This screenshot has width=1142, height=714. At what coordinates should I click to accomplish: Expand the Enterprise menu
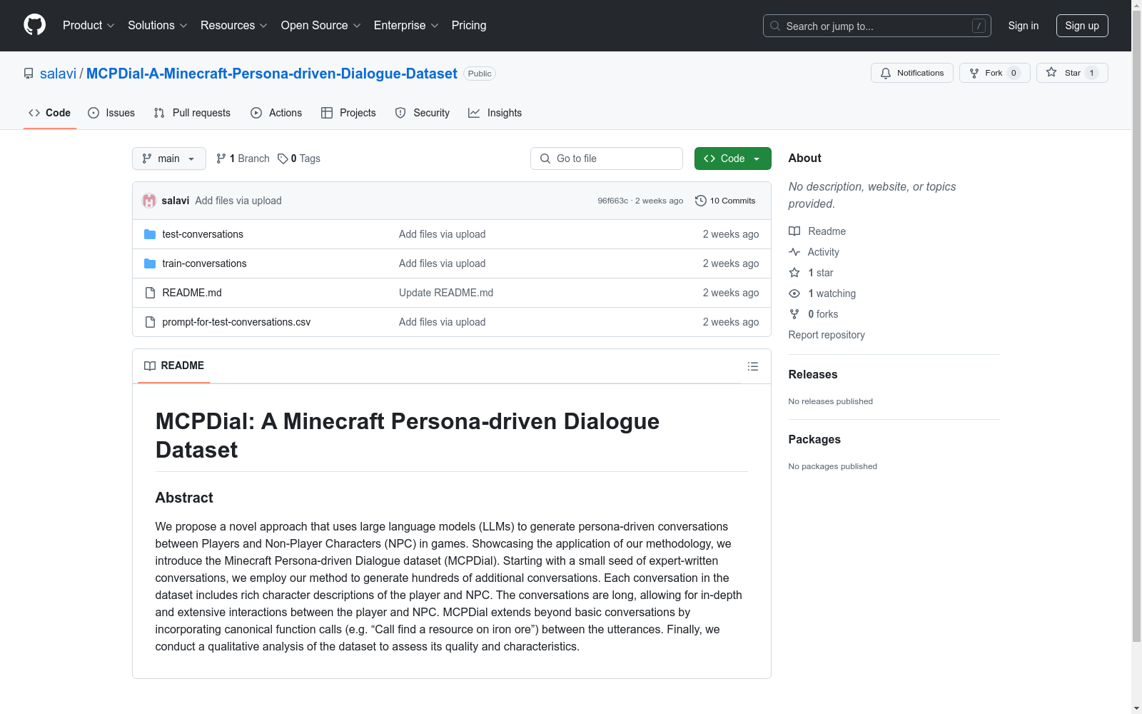point(406,26)
